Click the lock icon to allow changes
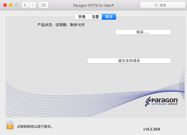The image size is (187, 135). coord(10,125)
